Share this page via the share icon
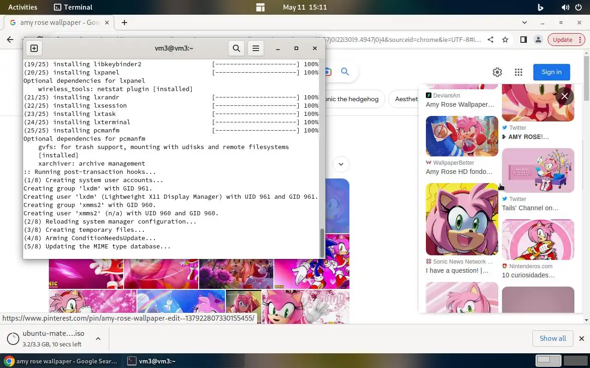The height and width of the screenshot is (368, 590). coord(490,40)
